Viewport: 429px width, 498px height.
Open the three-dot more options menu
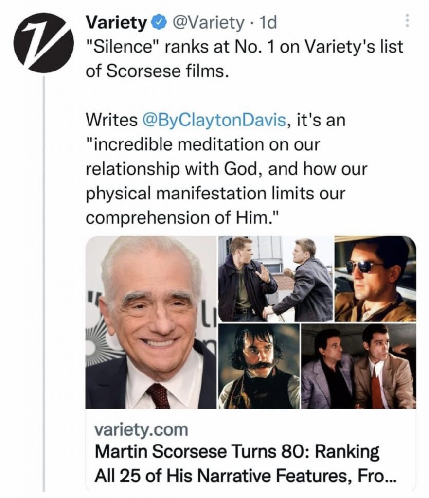point(407,19)
